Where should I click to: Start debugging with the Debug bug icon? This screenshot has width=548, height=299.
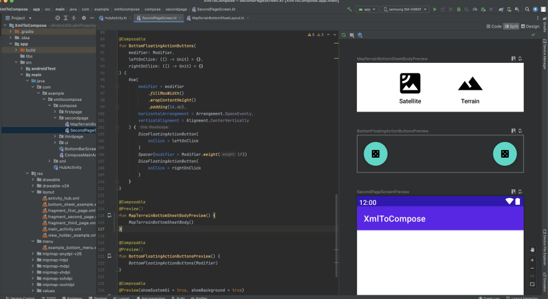[x=459, y=9]
